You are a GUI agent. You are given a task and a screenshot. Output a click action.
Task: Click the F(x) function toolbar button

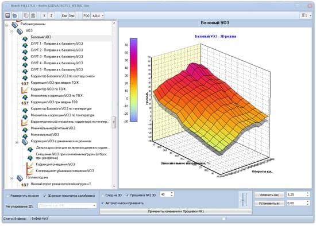86,15
